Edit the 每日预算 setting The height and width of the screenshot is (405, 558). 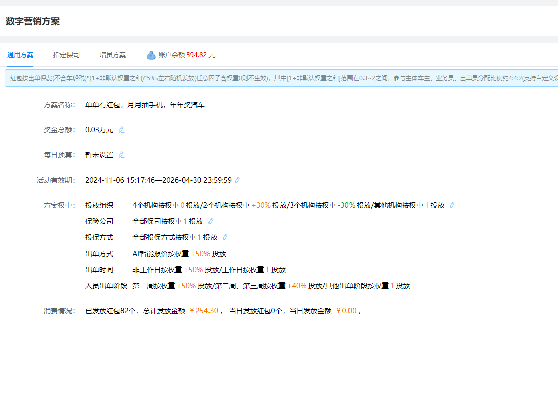(121, 155)
